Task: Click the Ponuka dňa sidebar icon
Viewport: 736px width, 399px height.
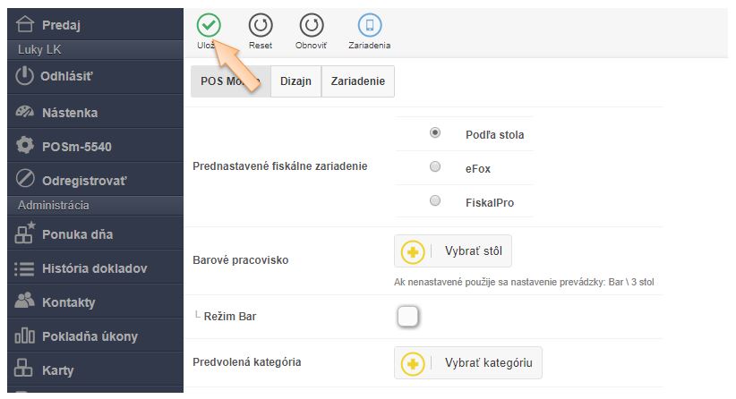Action: 25,234
